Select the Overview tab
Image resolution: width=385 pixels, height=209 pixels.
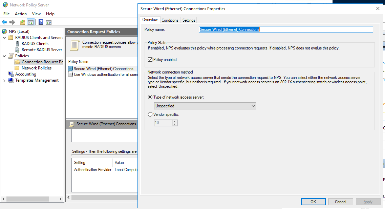150,20
